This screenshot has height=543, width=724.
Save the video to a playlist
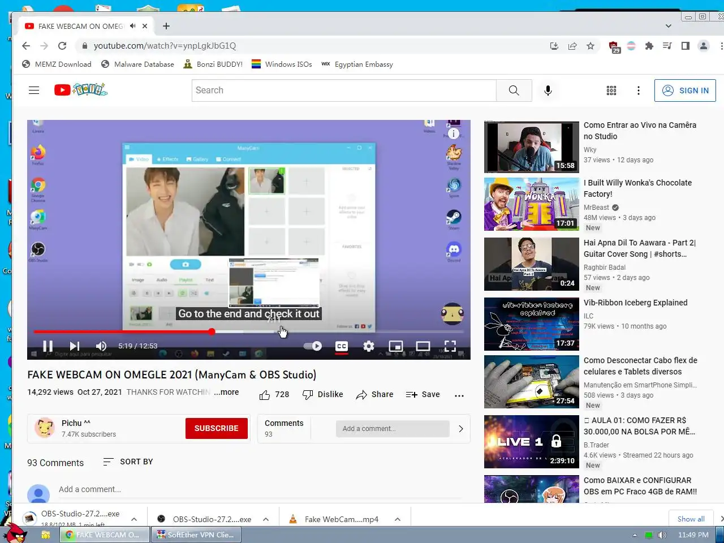(x=423, y=395)
